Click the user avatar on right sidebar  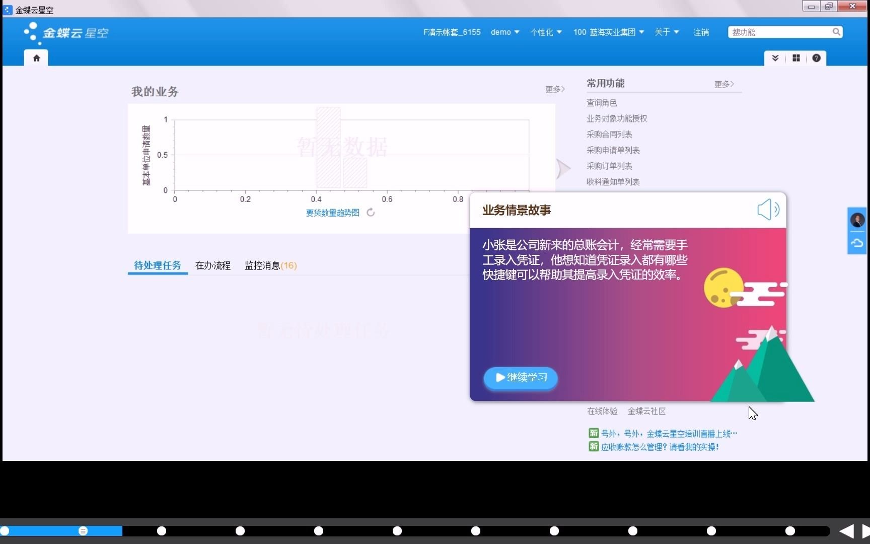(857, 220)
